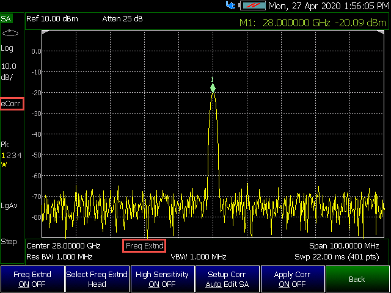This screenshot has height=293, width=391.
Task: Select trace 3 in trace indicator
Action: (14, 156)
